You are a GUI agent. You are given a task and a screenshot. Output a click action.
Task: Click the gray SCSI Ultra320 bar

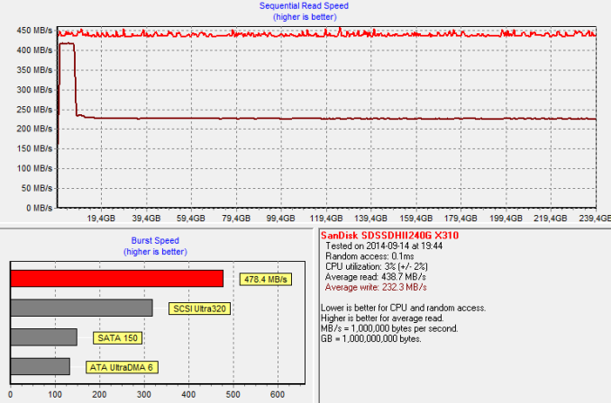click(81, 308)
